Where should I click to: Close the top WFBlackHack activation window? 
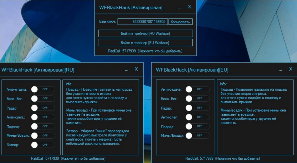190,7
